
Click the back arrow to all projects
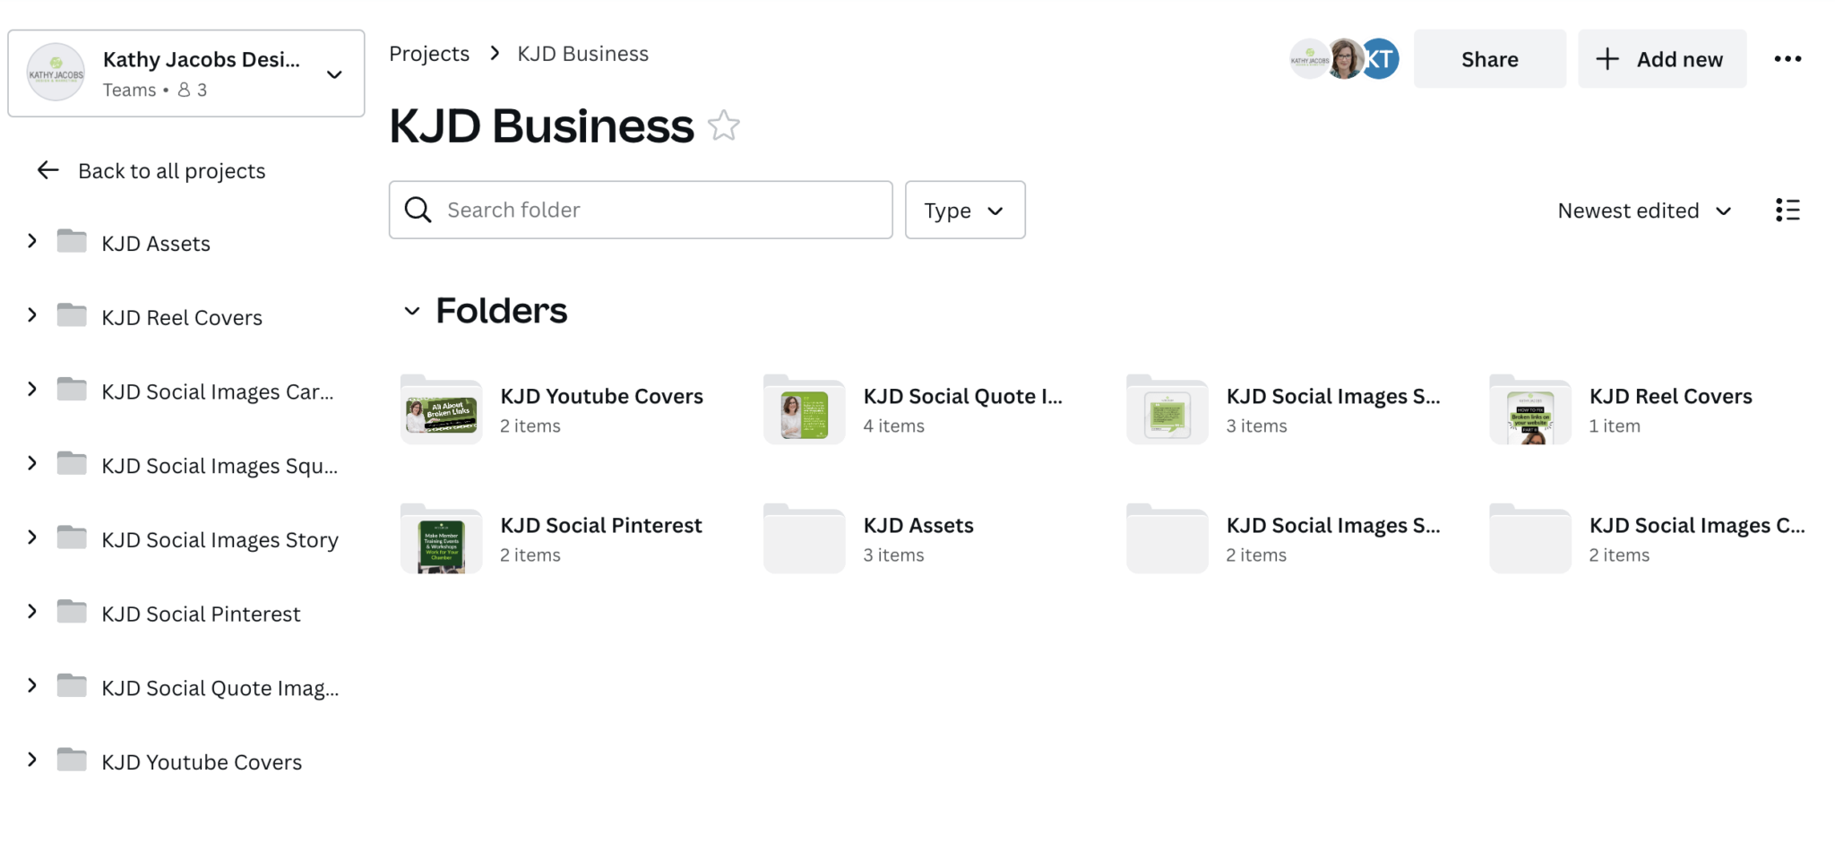coord(47,169)
